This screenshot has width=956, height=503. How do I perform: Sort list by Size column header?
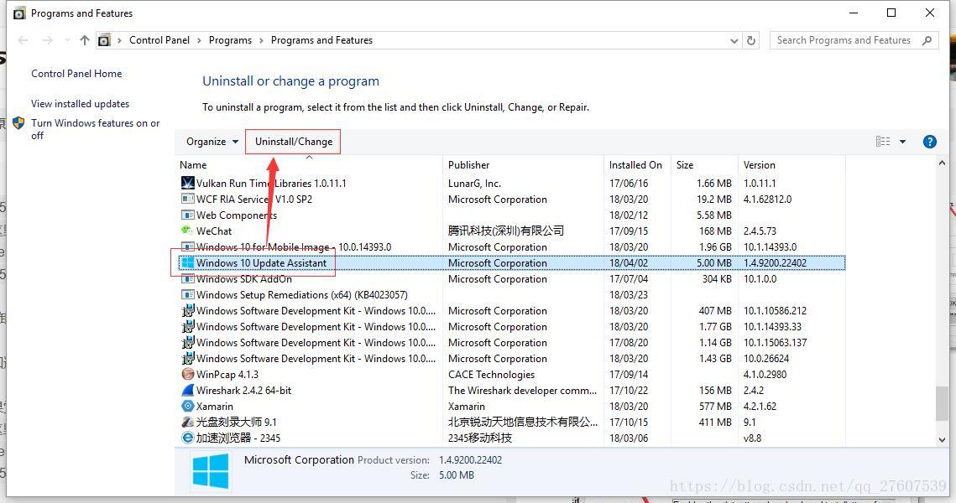tap(704, 165)
